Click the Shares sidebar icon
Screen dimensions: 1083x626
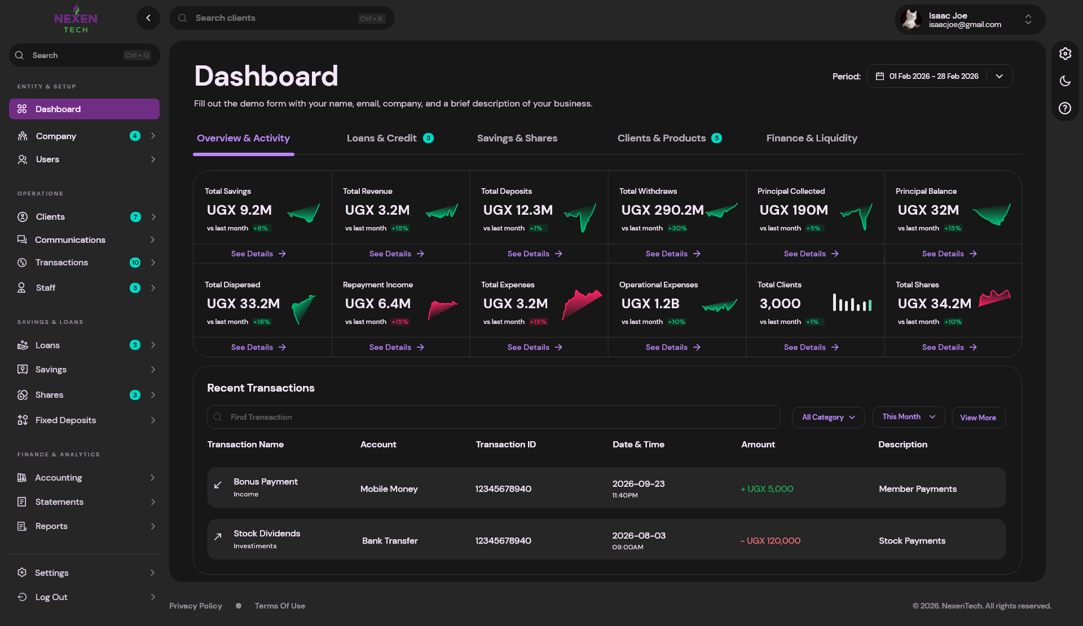click(x=23, y=395)
